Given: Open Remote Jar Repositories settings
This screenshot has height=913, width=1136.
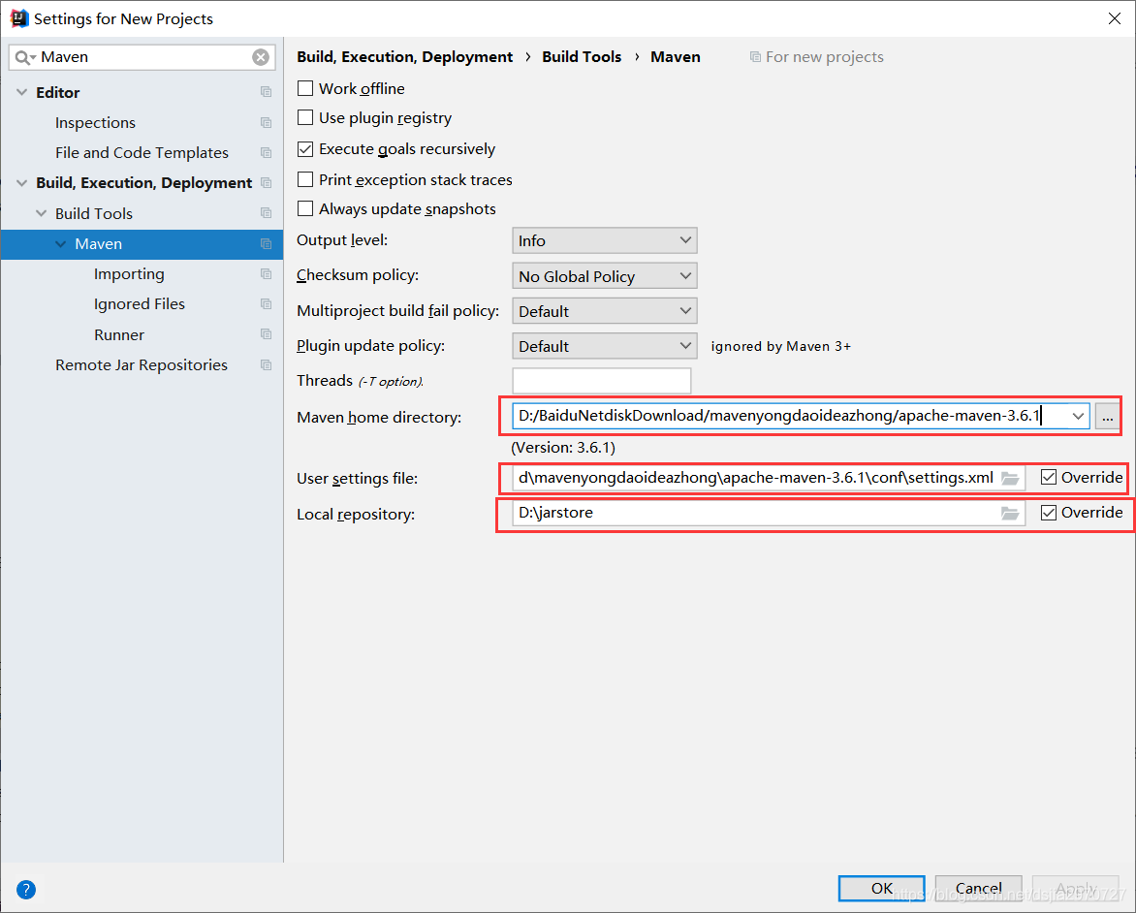Looking at the screenshot, I should [142, 364].
